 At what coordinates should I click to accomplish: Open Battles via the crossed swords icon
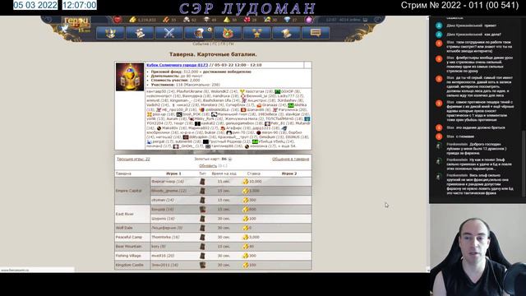coord(169,33)
